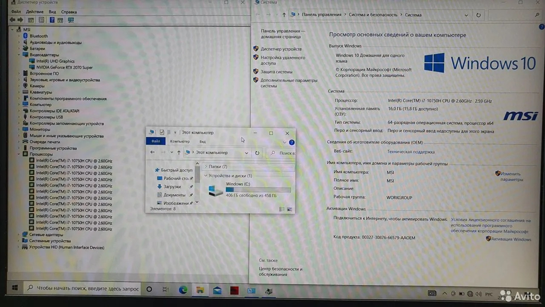The width and height of the screenshot is (545, 307).
Task: Open the Task View taskbar icon
Action: click(x=166, y=289)
